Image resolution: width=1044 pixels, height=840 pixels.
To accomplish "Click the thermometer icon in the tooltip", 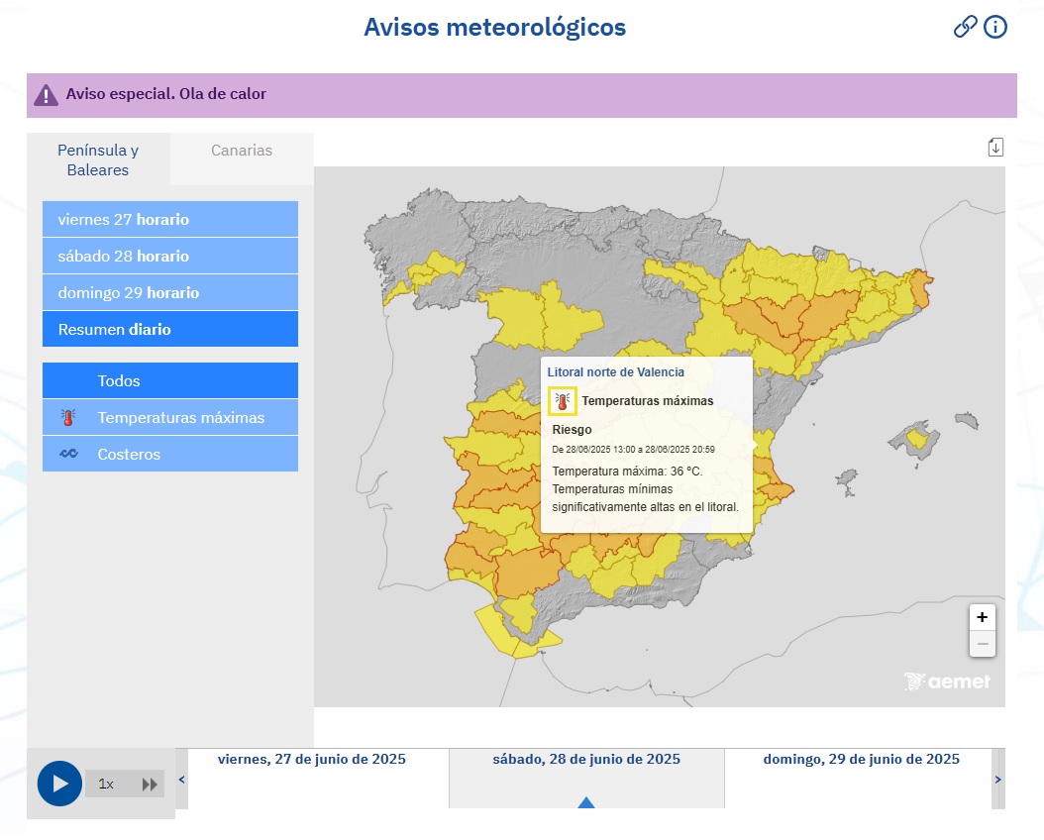I will 563,401.
